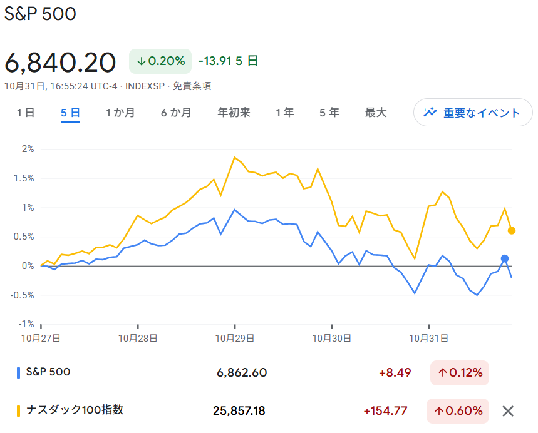Select the 5年 period

click(329, 112)
